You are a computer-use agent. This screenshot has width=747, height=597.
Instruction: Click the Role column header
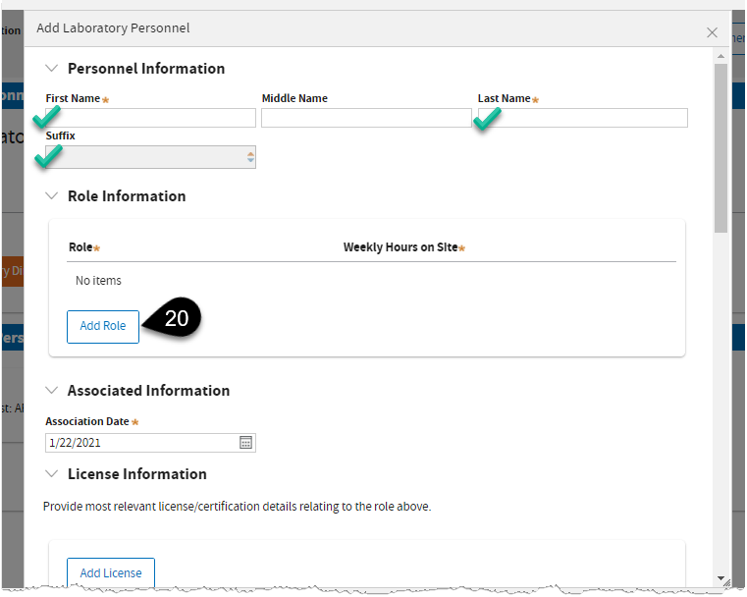(x=80, y=247)
